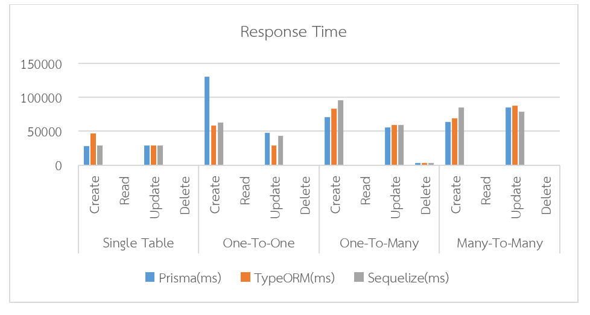Select the tallest blue bar in One-To-One Create

point(207,121)
